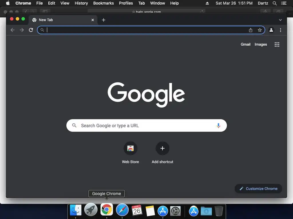Click the Customize Chrome button

pyautogui.click(x=258, y=189)
